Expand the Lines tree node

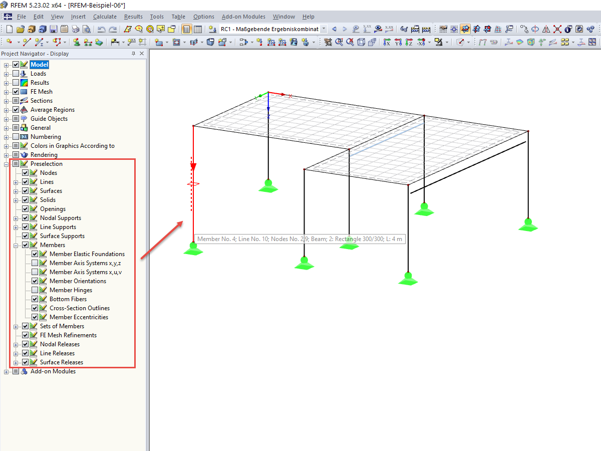16,182
